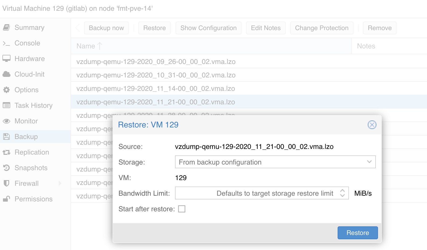427x250 pixels.
Task: Click the Permissions unlock icon
Action: tap(6, 199)
